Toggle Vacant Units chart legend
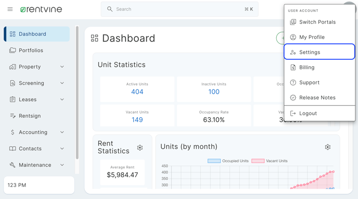 pos(270,161)
